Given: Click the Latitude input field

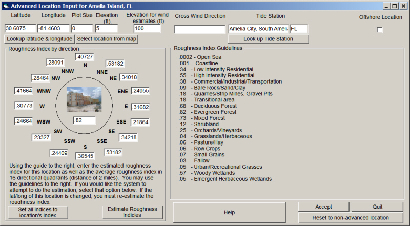Looking at the screenshot, I should (x=19, y=29).
